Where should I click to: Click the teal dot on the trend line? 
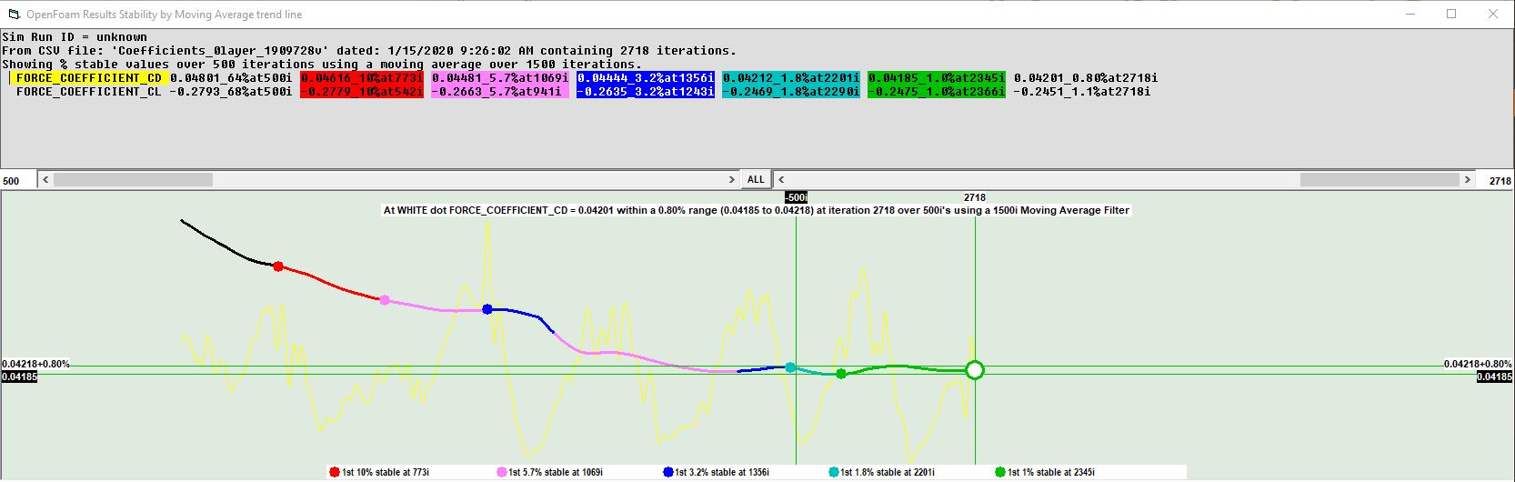790,367
